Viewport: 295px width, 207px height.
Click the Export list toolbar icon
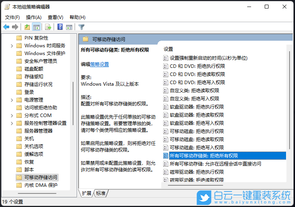tap(48, 27)
